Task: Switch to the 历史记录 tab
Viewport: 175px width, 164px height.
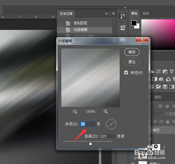Action: pos(66,14)
